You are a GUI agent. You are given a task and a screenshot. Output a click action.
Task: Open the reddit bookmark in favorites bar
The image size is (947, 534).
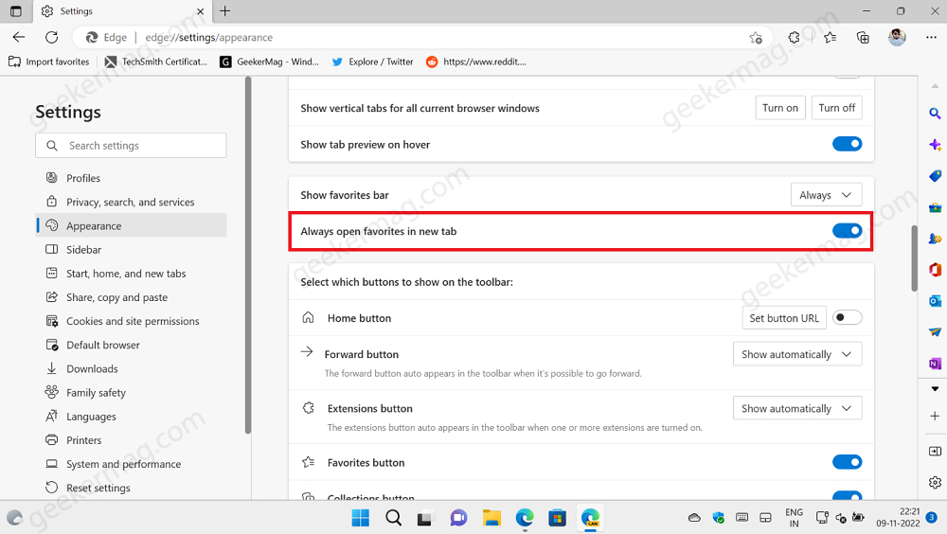point(476,62)
